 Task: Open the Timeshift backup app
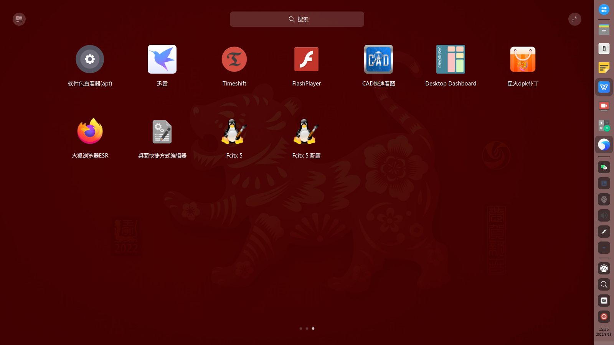tap(234, 59)
